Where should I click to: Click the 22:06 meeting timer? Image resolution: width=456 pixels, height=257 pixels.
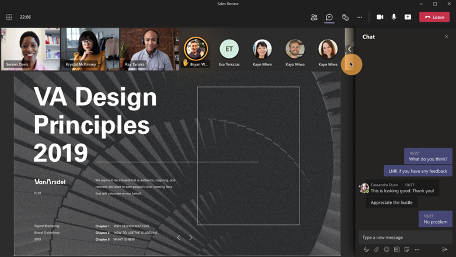(x=25, y=17)
